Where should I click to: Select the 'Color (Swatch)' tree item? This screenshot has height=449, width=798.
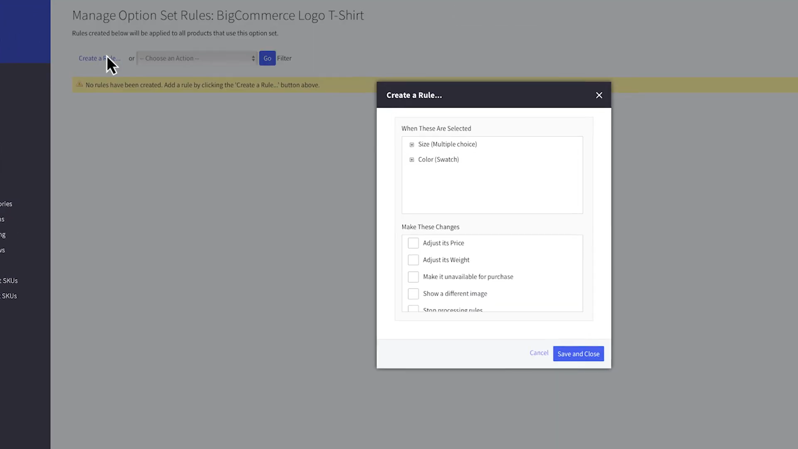pos(438,160)
